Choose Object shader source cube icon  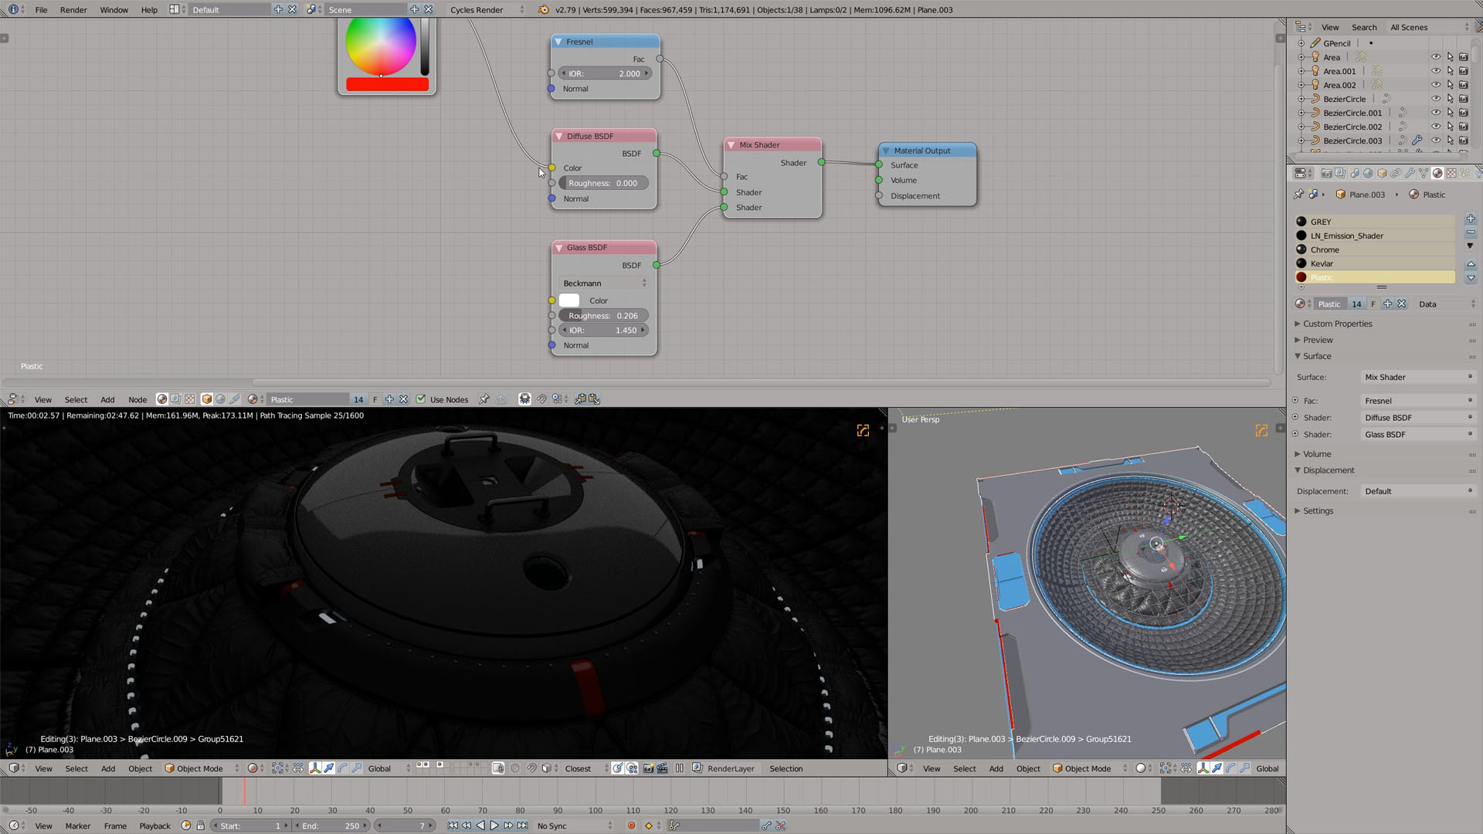pyautogui.click(x=206, y=399)
